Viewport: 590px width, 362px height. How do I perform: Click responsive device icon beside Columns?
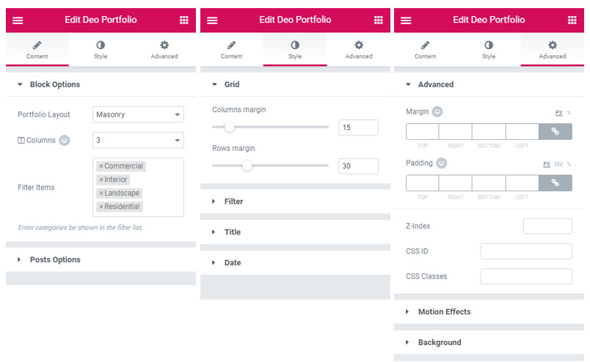65,141
